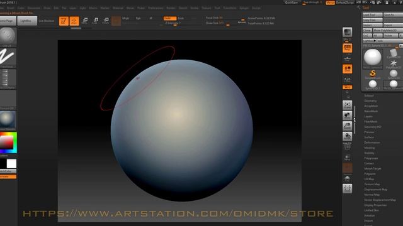Toggle the Floor grid icon
The image size is (403, 226).
point(347,59)
